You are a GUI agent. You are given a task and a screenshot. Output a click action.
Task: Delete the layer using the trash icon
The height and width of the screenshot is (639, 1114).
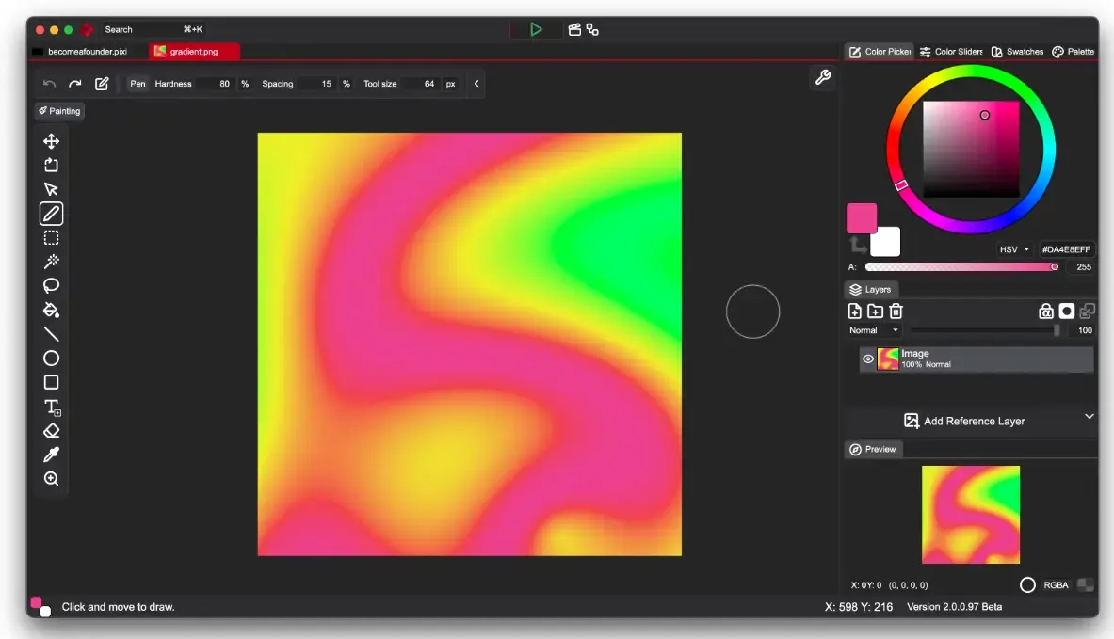895,311
